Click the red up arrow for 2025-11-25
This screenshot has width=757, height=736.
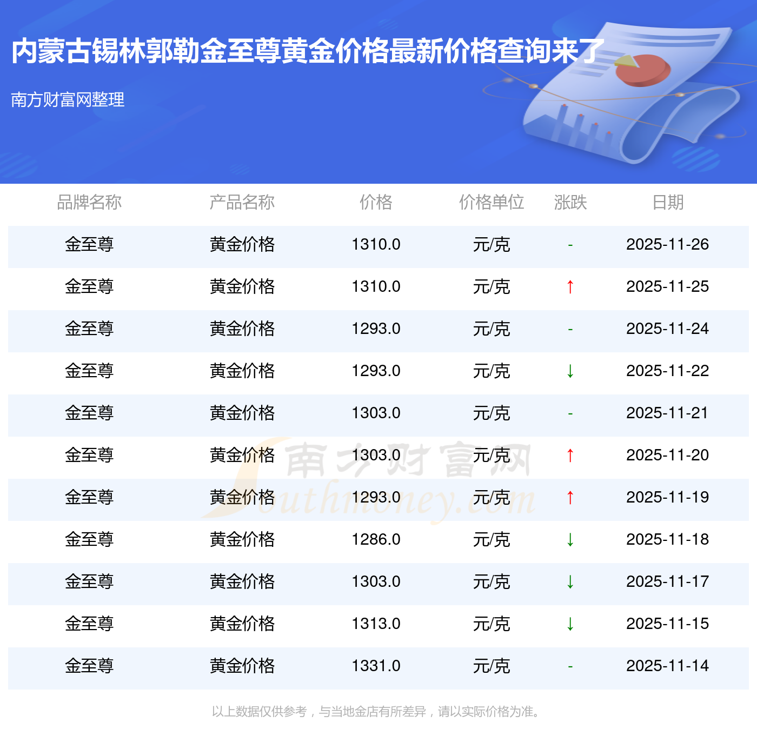(x=570, y=287)
